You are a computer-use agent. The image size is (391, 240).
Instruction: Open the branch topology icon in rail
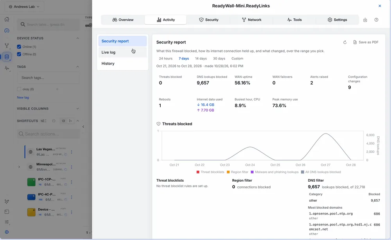click(7, 46)
